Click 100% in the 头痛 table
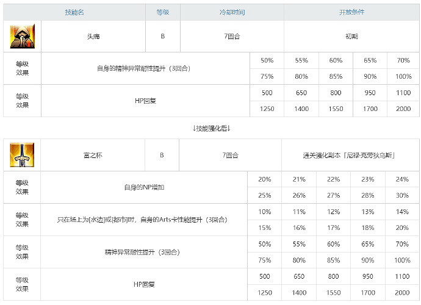This screenshot has width=421, height=305. [403, 76]
